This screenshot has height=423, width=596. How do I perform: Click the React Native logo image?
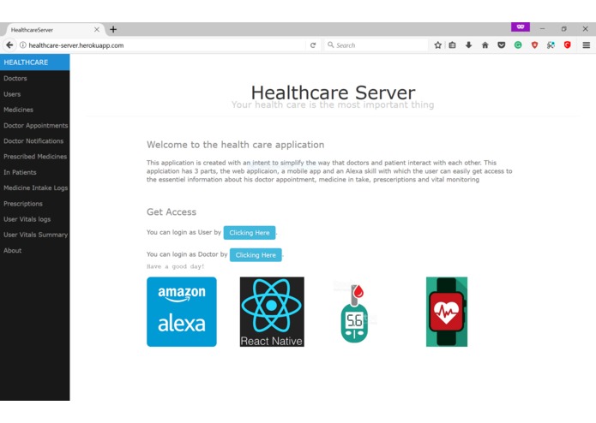click(272, 312)
